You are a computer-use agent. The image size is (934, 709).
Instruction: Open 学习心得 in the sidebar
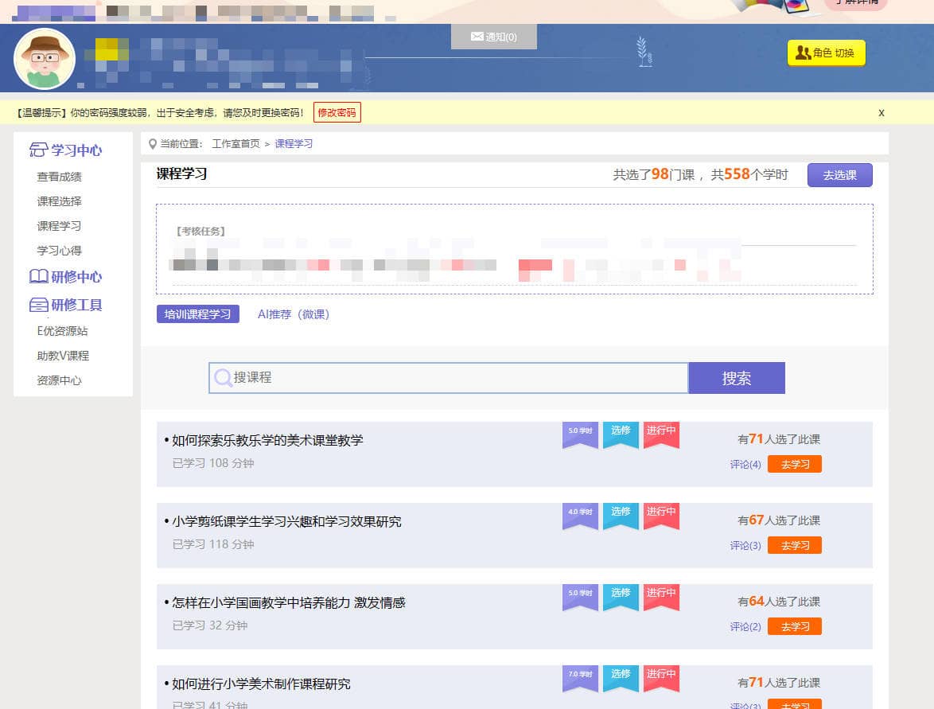point(59,251)
